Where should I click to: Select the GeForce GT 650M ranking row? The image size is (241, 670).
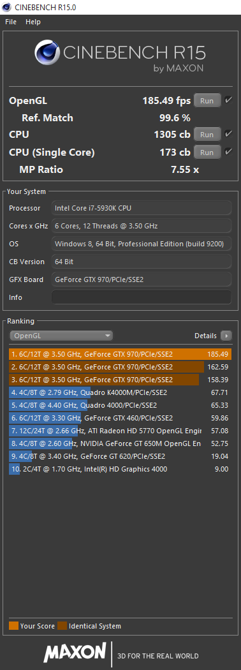click(x=120, y=444)
